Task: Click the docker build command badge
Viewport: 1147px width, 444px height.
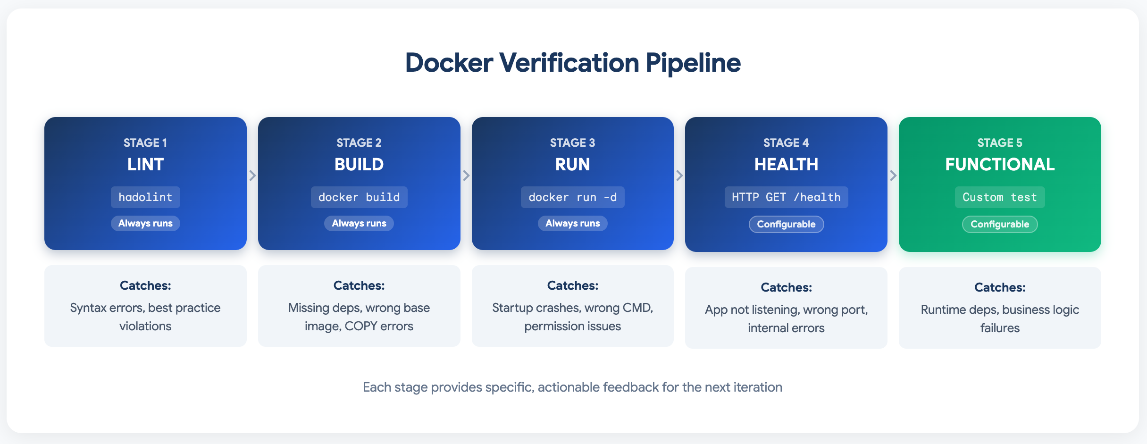Action: pos(359,197)
